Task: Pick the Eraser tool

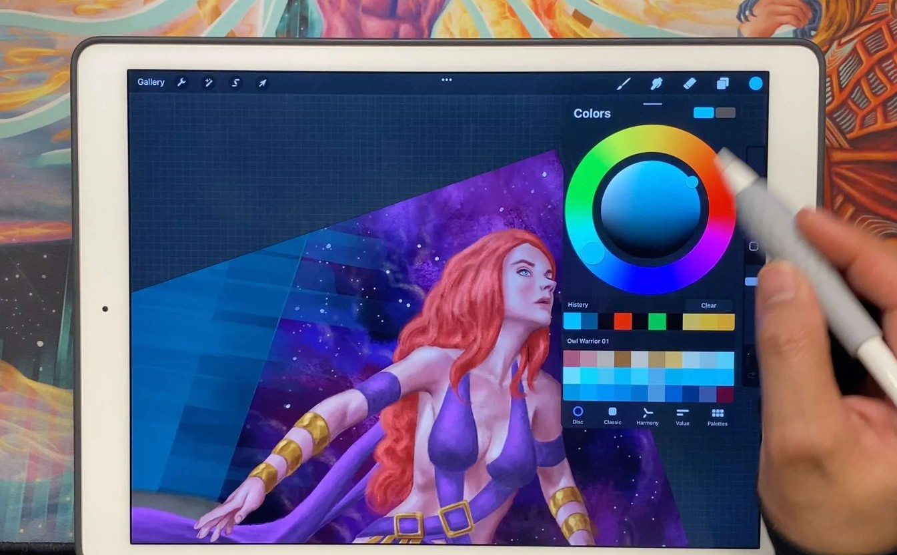Action: (x=690, y=83)
